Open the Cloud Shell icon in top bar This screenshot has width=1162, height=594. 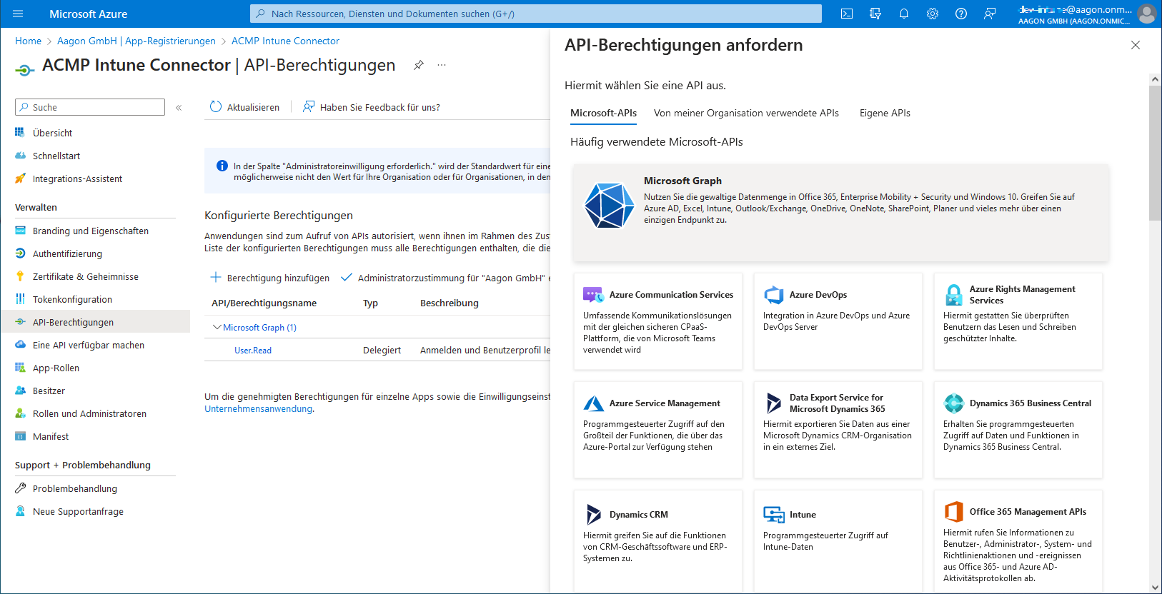coord(847,14)
